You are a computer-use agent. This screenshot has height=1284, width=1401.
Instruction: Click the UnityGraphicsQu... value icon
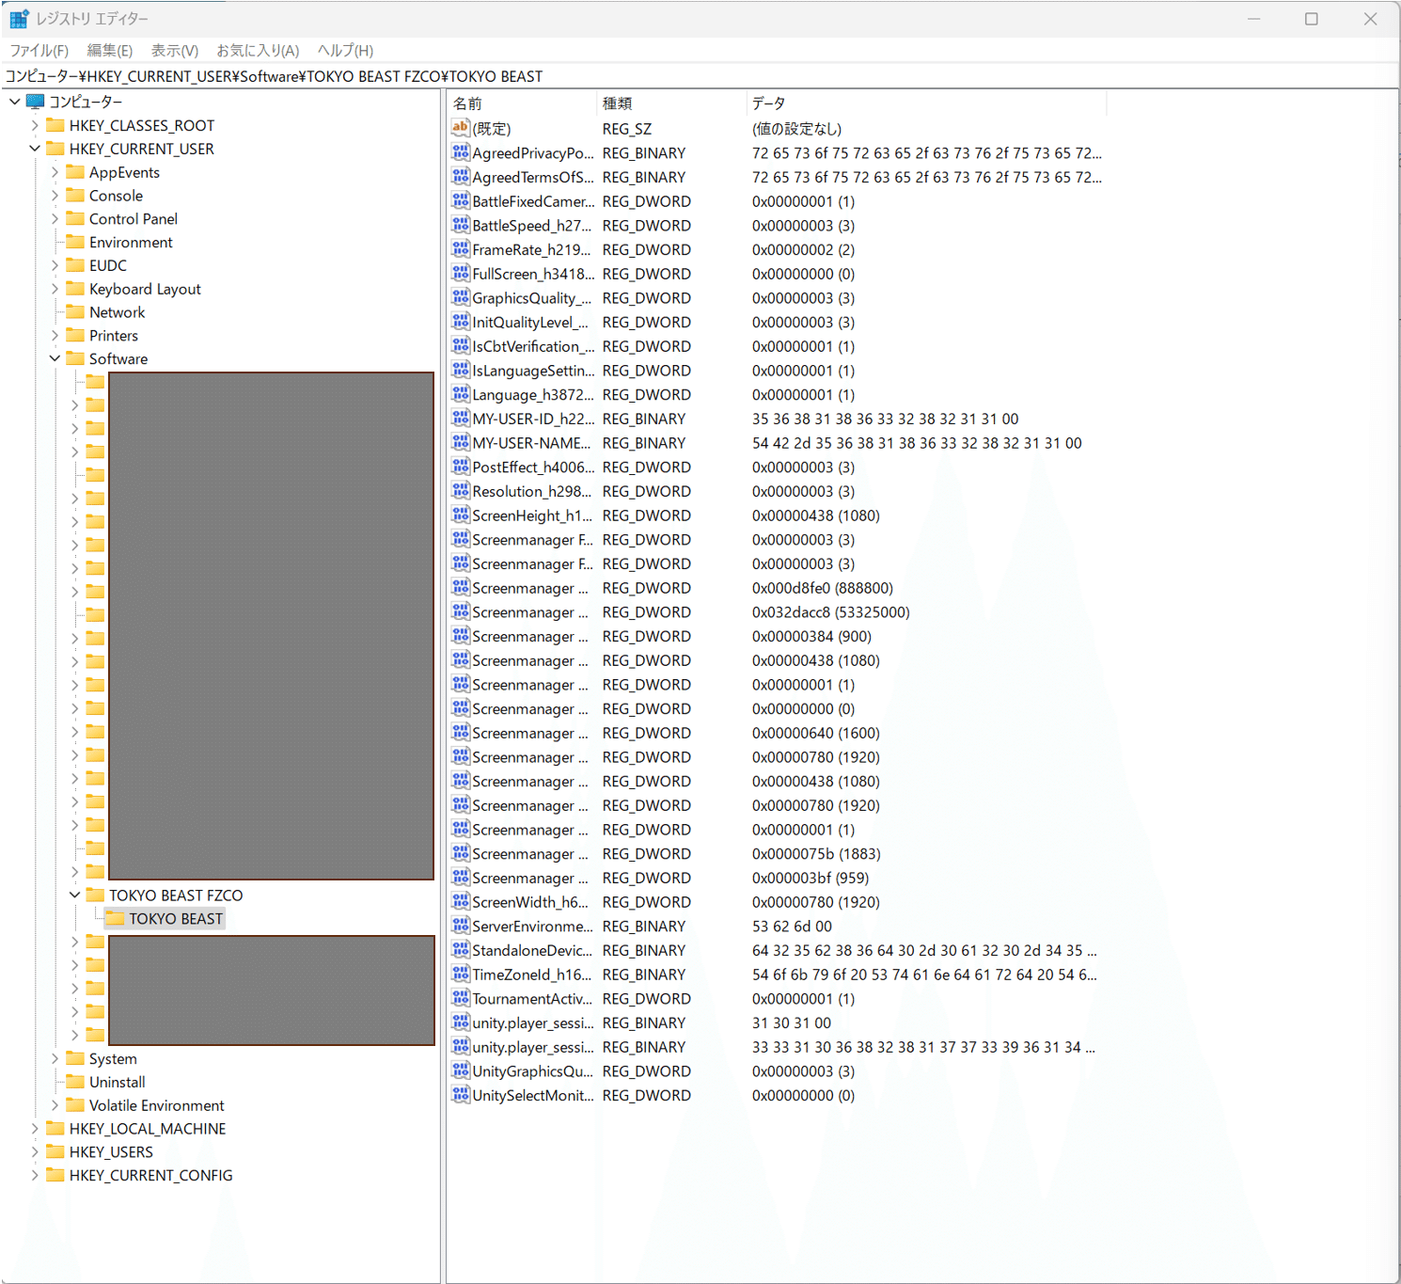coord(461,1070)
